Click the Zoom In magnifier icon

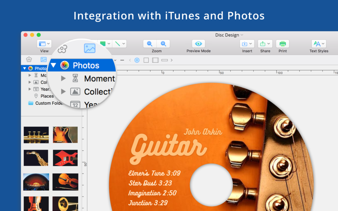click(x=164, y=44)
